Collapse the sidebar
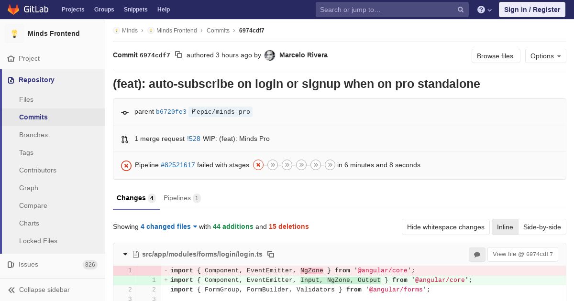 click(53, 290)
